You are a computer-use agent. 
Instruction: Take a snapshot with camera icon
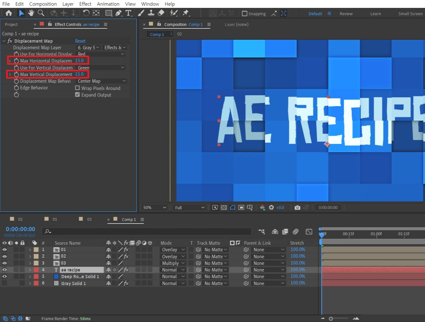tap(297, 207)
